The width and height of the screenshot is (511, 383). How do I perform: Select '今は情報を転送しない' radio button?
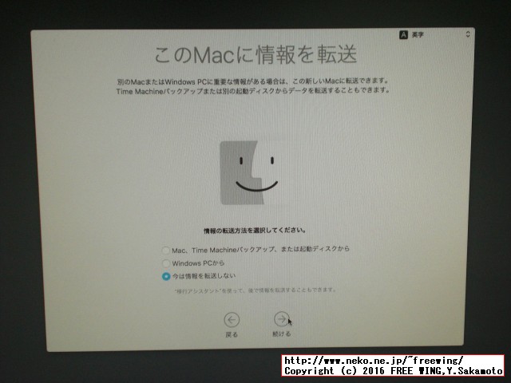point(166,276)
